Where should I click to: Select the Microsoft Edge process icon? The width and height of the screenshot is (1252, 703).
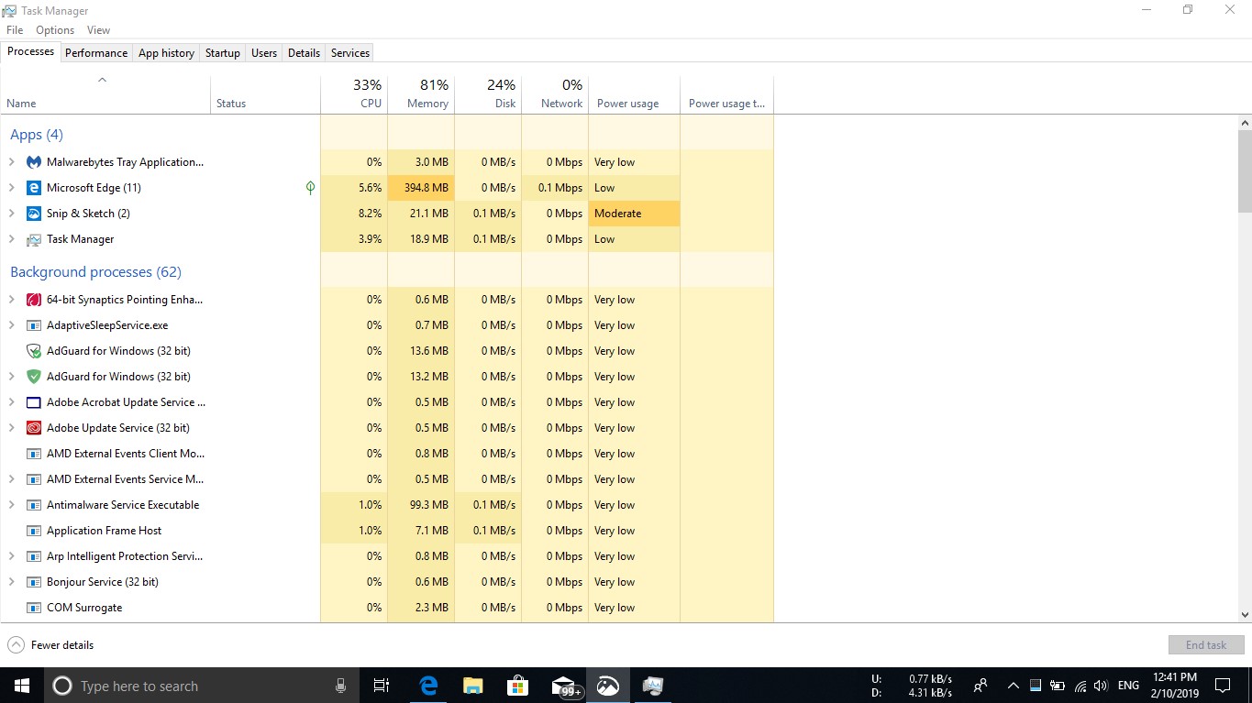(x=34, y=188)
